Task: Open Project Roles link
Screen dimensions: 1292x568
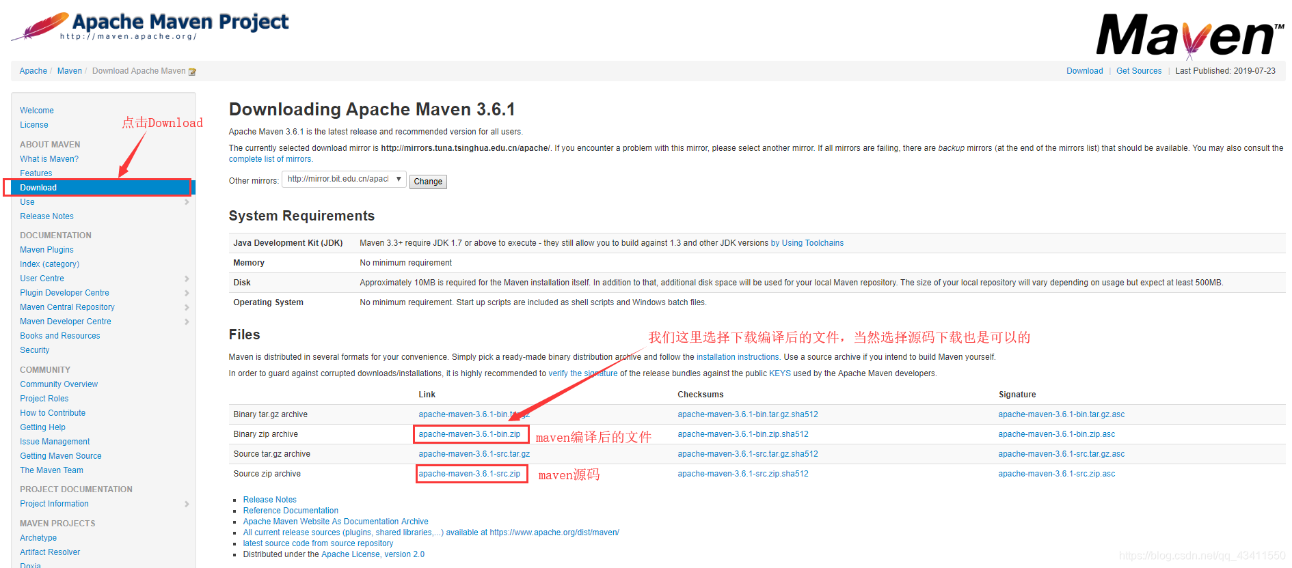Action: 44,399
